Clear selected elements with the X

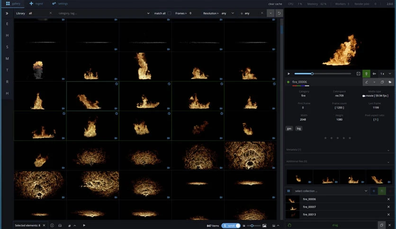click(x=44, y=226)
